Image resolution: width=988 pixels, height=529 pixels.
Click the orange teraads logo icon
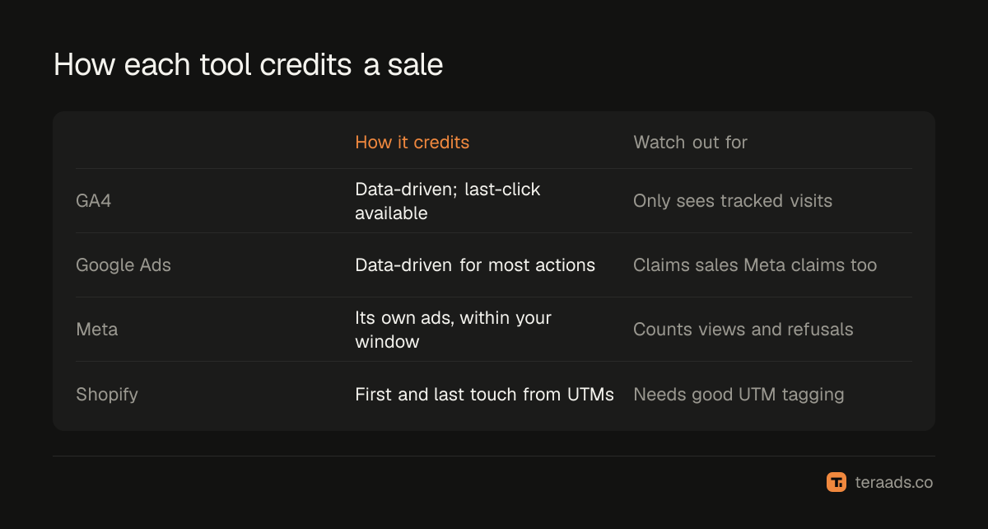(837, 482)
